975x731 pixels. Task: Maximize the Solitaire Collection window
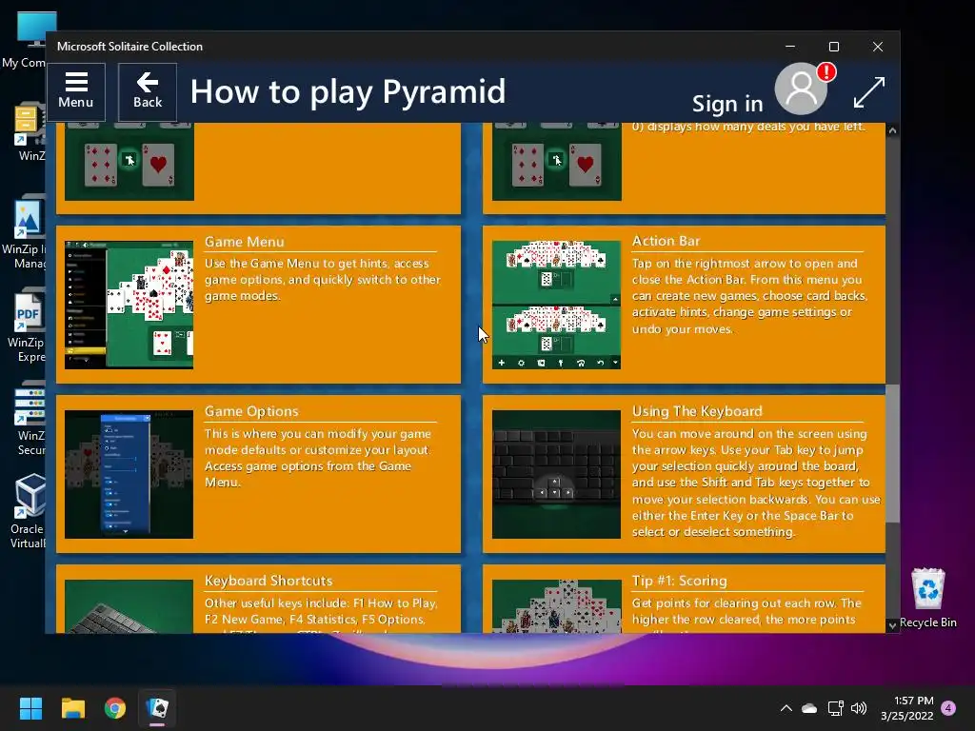[x=834, y=47]
